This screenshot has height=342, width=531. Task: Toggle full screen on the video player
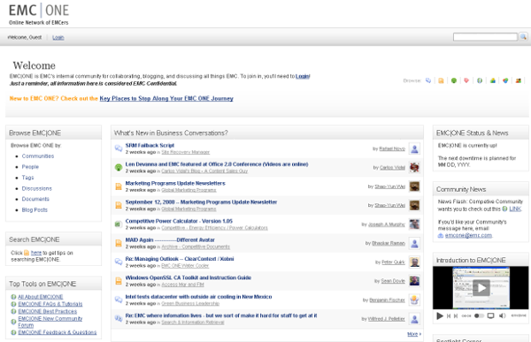490,315
